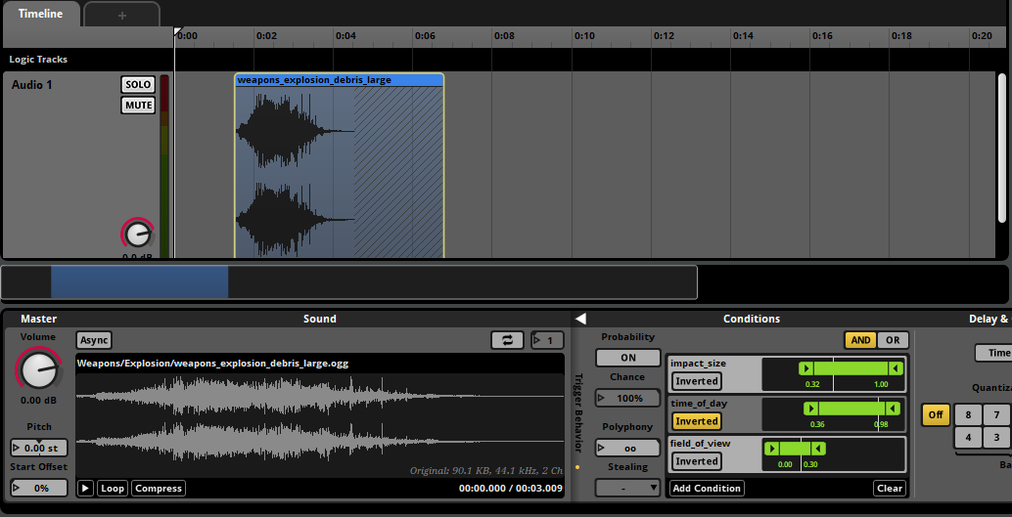Screen dimensions: 1012x517
Task: Click the Chance 100% value field
Action: point(627,398)
